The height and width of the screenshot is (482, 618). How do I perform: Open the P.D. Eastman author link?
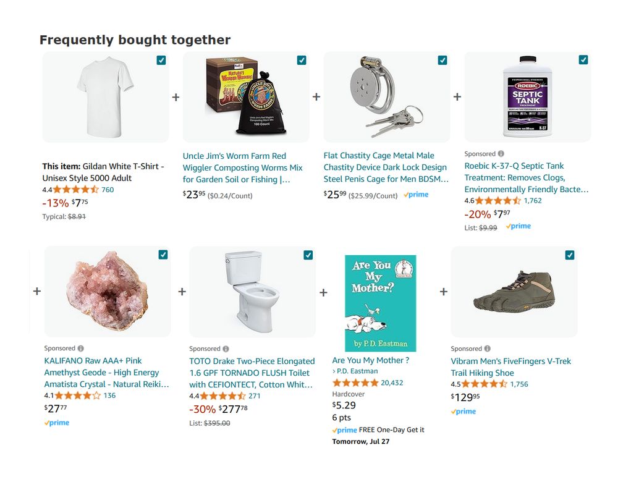tap(357, 371)
